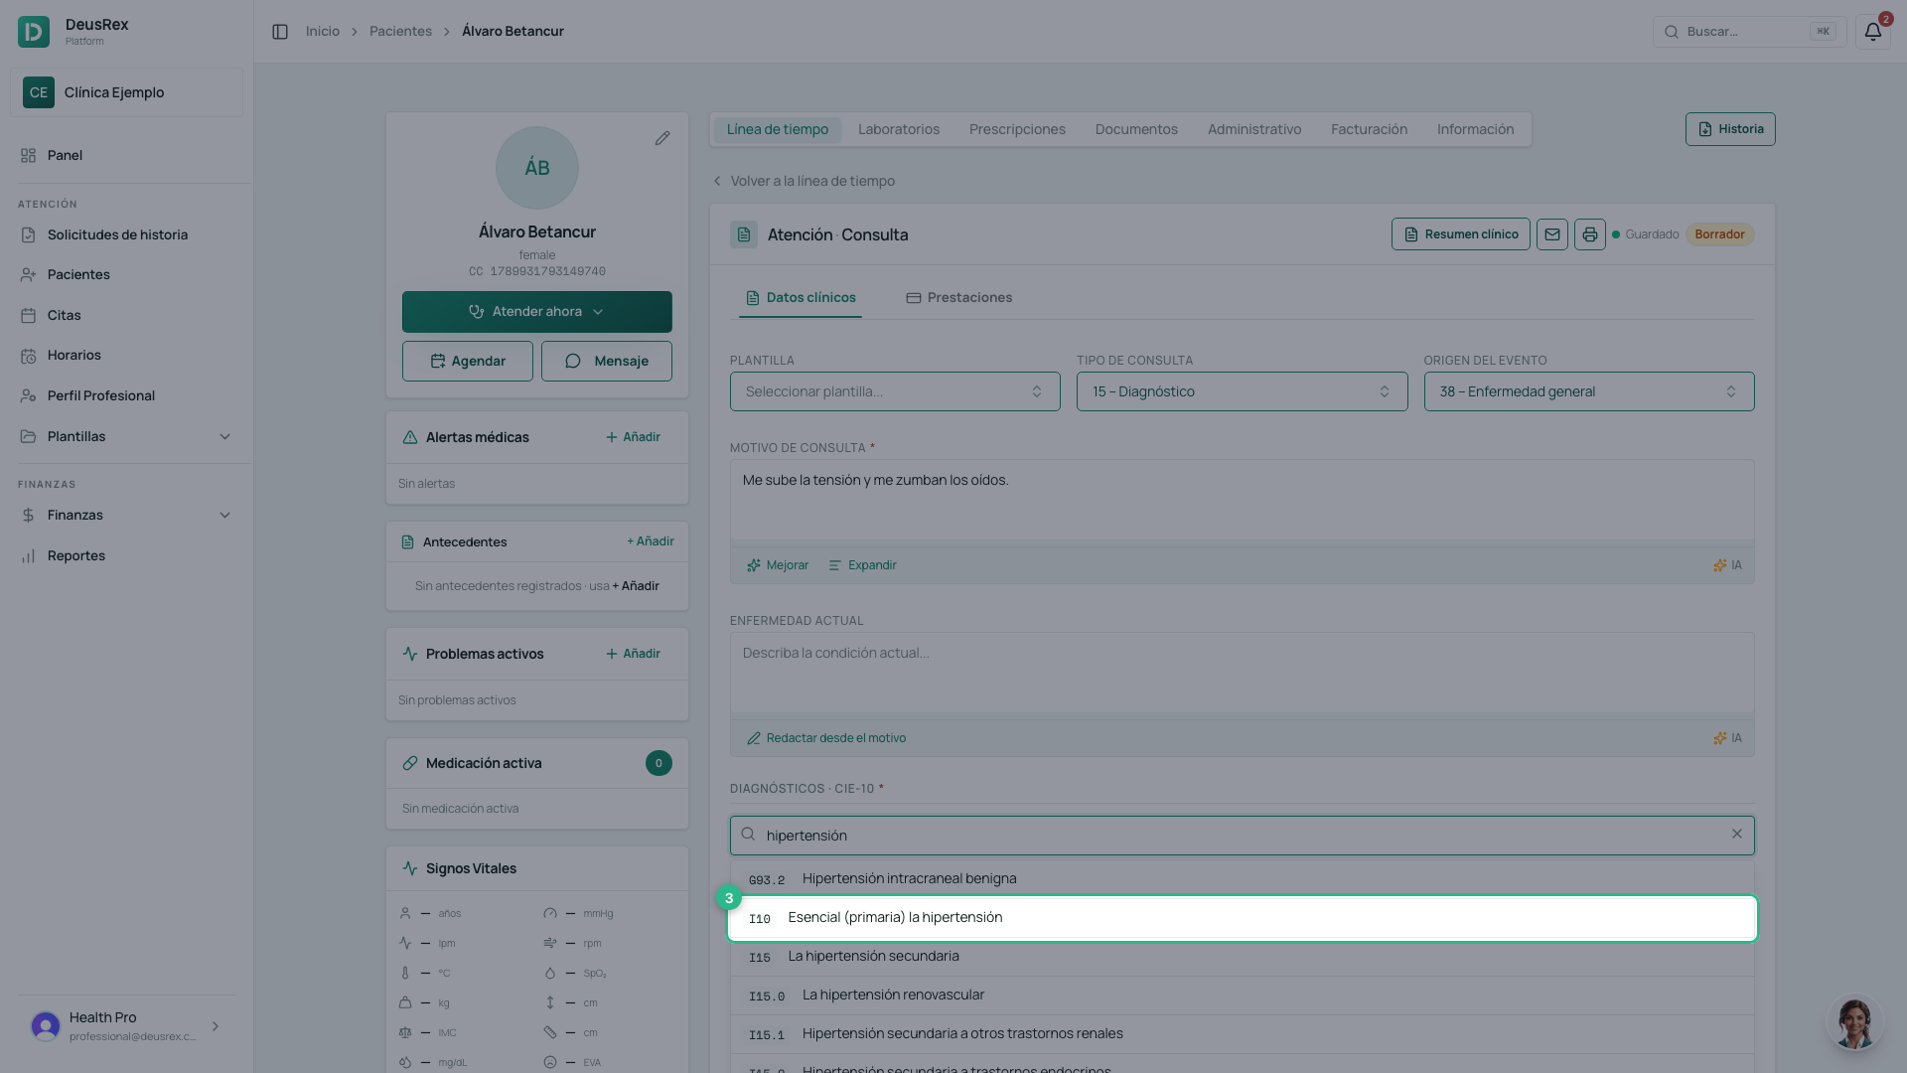Click the IA sparkle in Motivo de consulta
Viewport: 1907px width, 1073px height.
point(1727,565)
